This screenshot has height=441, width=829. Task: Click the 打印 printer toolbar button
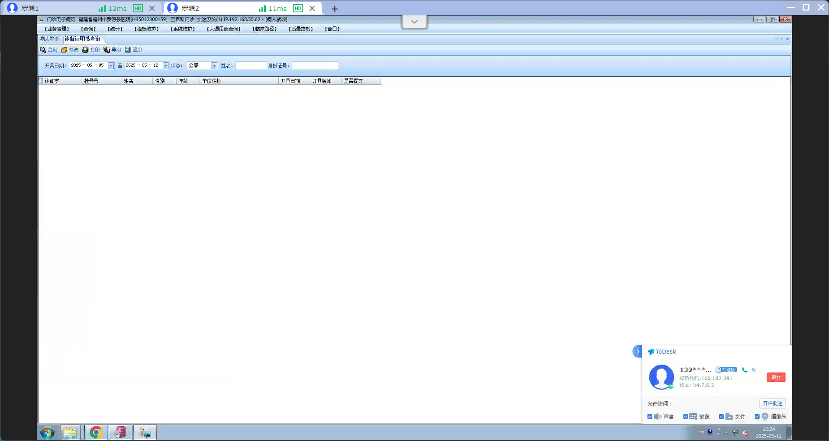click(x=91, y=50)
